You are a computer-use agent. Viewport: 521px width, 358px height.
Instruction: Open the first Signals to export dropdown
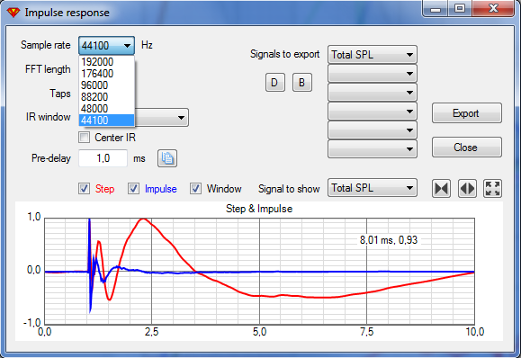pos(373,55)
